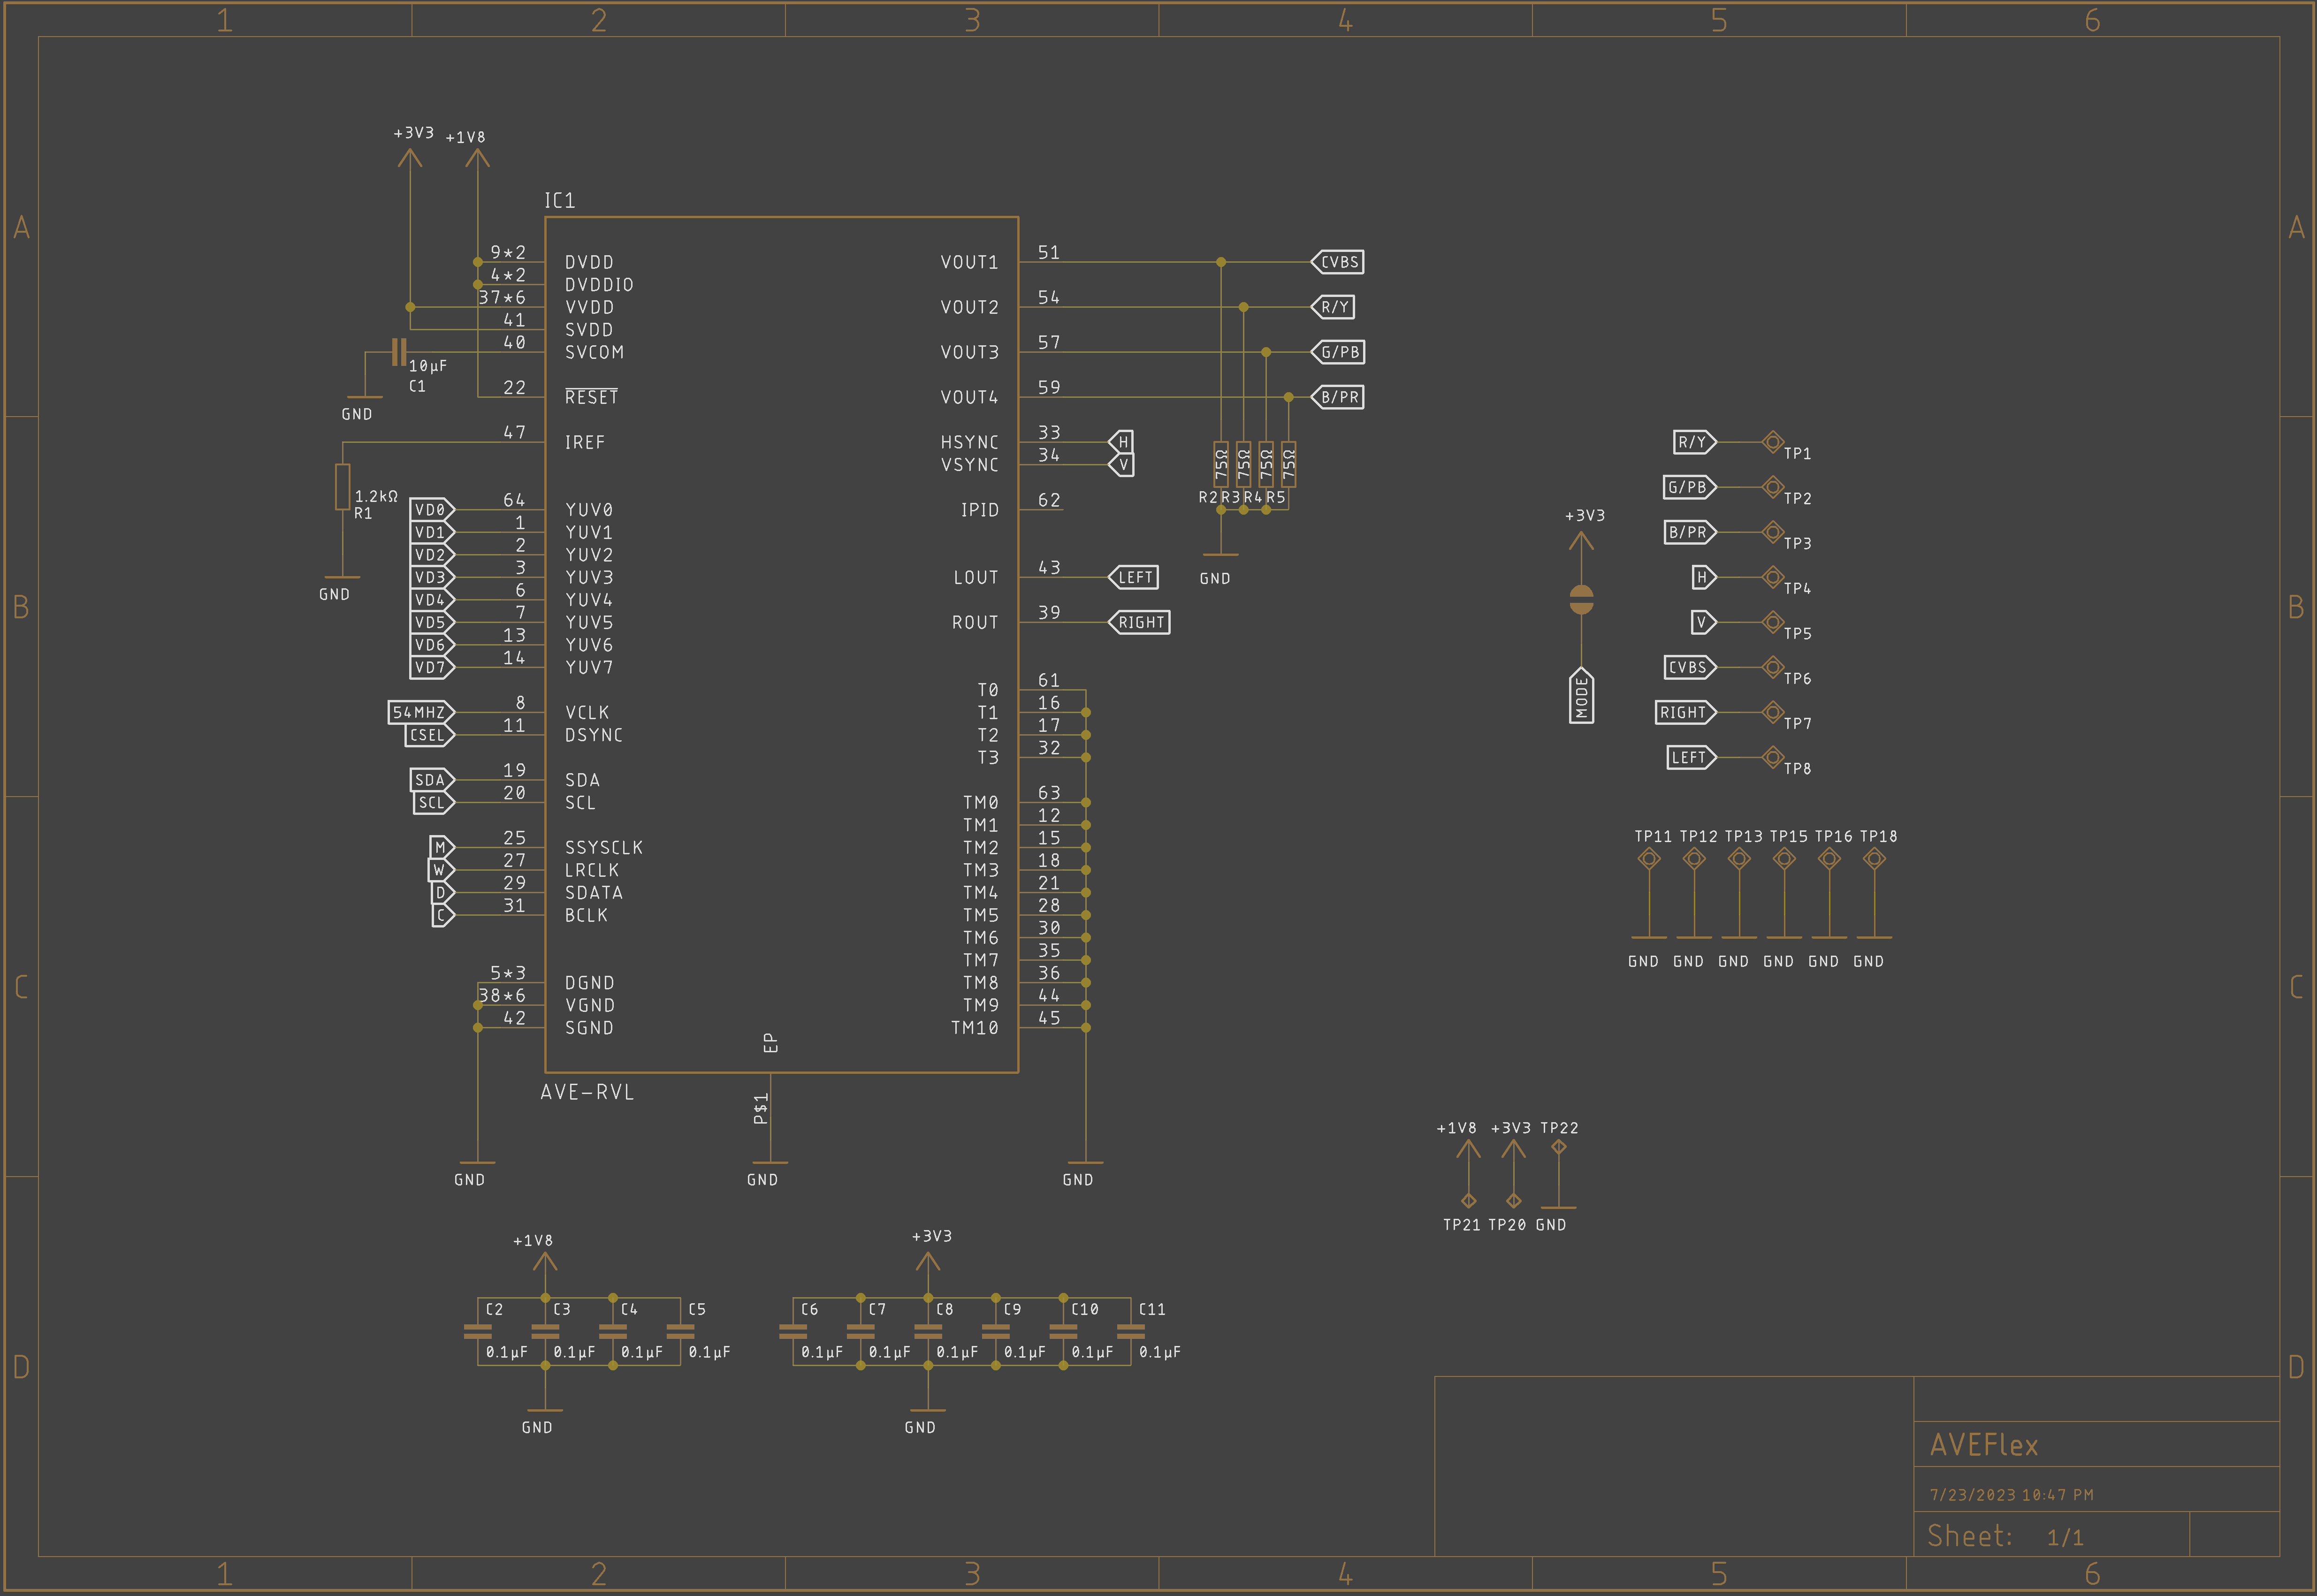Click the IC1 reference designator
Screen dimensions: 2317x1596
tap(560, 201)
